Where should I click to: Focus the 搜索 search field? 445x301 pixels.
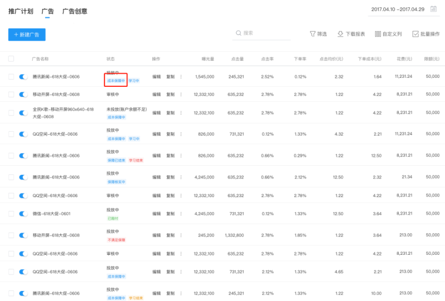point(261,33)
